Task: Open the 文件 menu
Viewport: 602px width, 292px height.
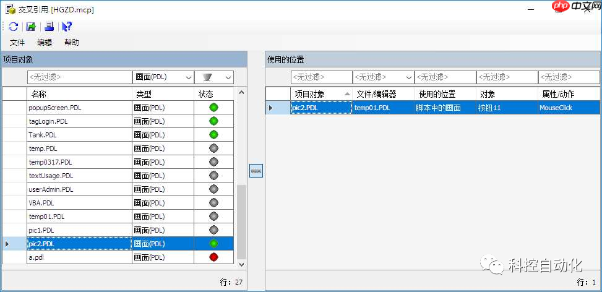Action: pyautogui.click(x=17, y=43)
